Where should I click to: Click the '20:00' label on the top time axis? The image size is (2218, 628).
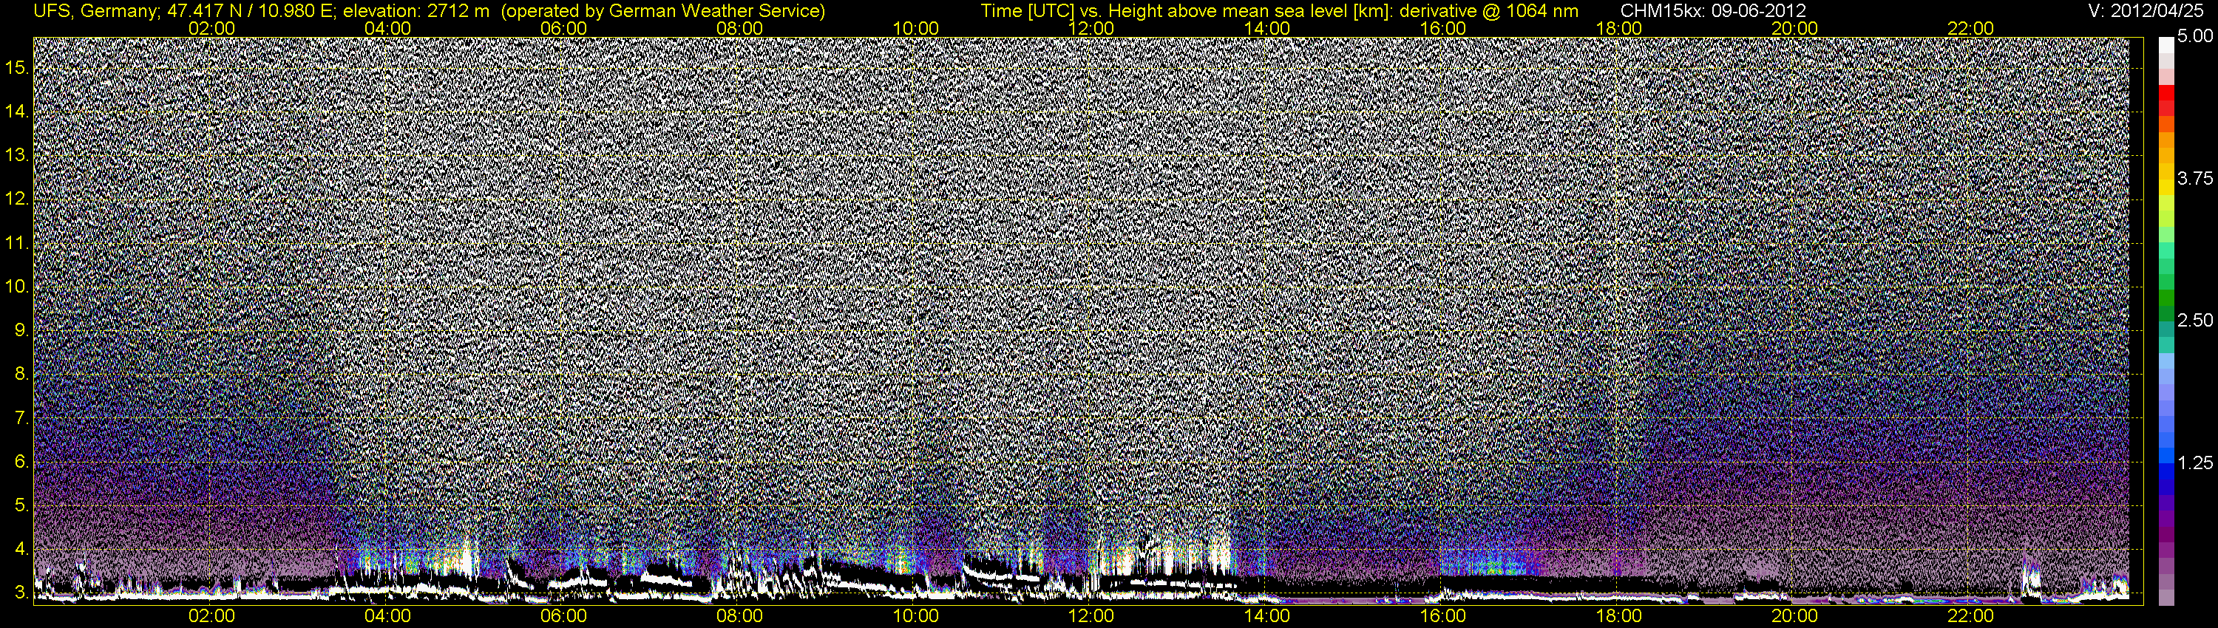coord(1794,28)
